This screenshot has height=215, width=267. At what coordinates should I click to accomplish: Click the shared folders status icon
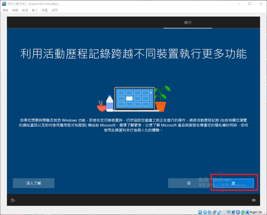pos(224,212)
